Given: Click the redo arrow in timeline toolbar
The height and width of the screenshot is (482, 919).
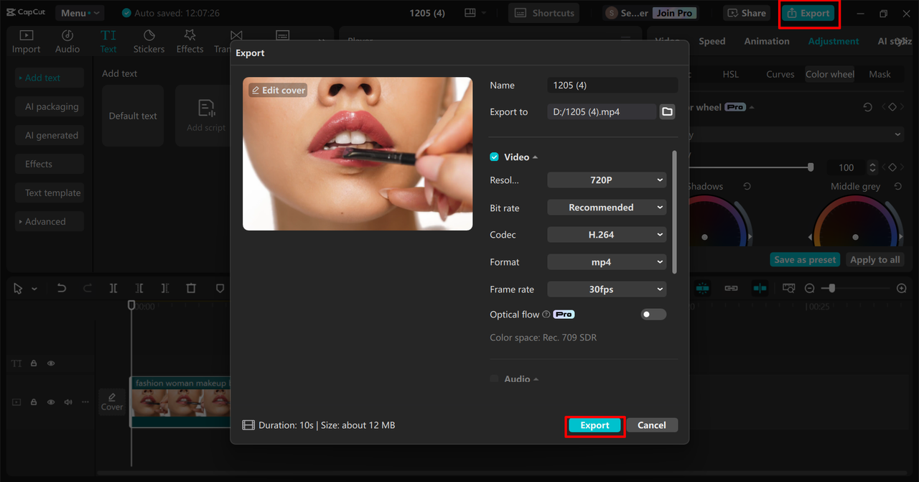Looking at the screenshot, I should click(x=88, y=288).
